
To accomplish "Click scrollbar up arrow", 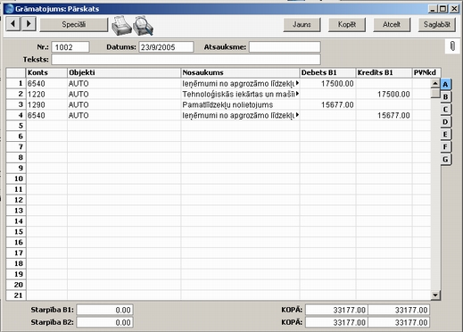I will click(x=435, y=84).
